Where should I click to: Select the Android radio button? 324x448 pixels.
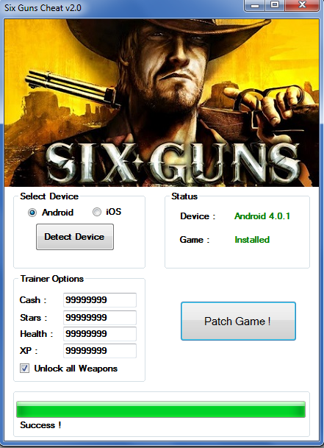coord(32,213)
